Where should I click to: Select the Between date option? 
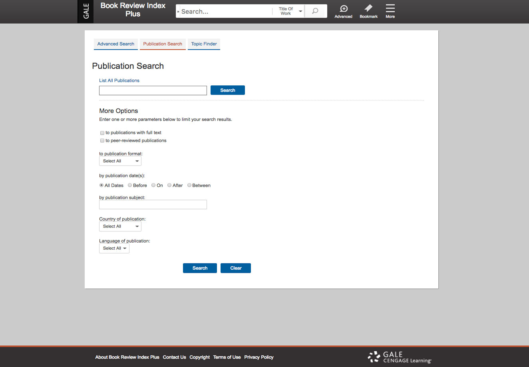189,185
